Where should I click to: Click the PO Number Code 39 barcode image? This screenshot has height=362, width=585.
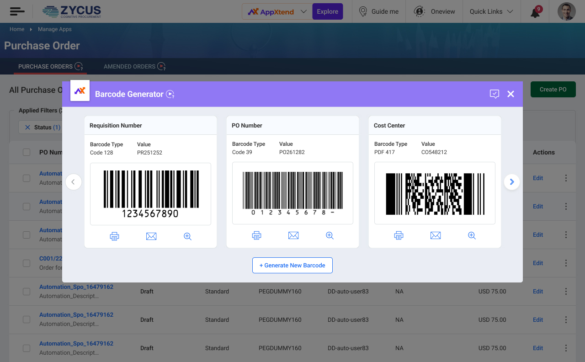[x=292, y=193]
